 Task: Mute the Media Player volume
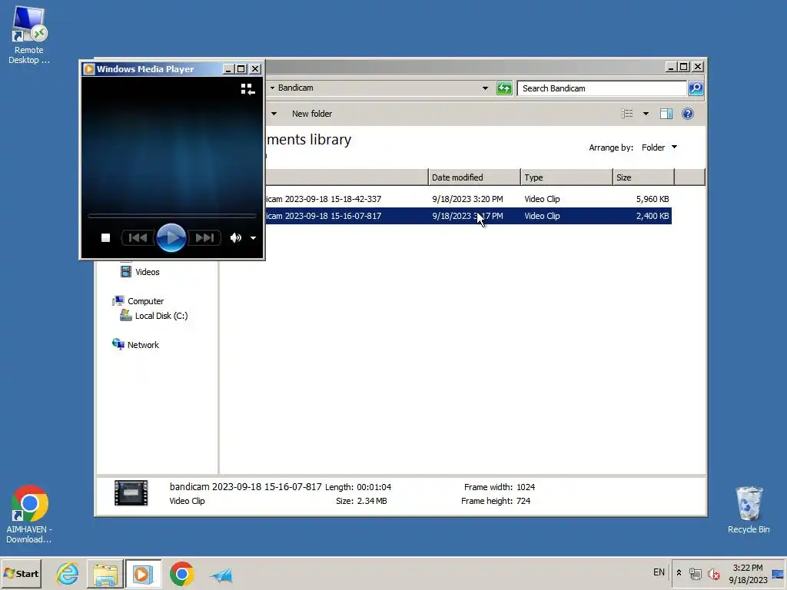tap(235, 238)
